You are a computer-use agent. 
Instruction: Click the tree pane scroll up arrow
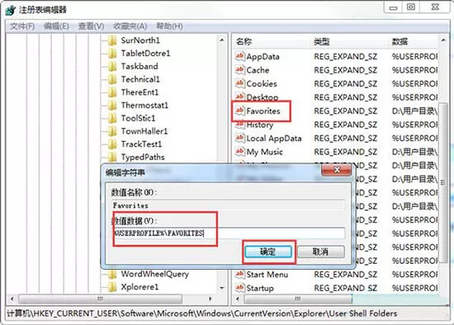point(222,40)
